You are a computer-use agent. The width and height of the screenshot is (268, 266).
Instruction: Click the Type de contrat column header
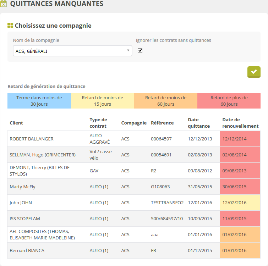(x=98, y=123)
